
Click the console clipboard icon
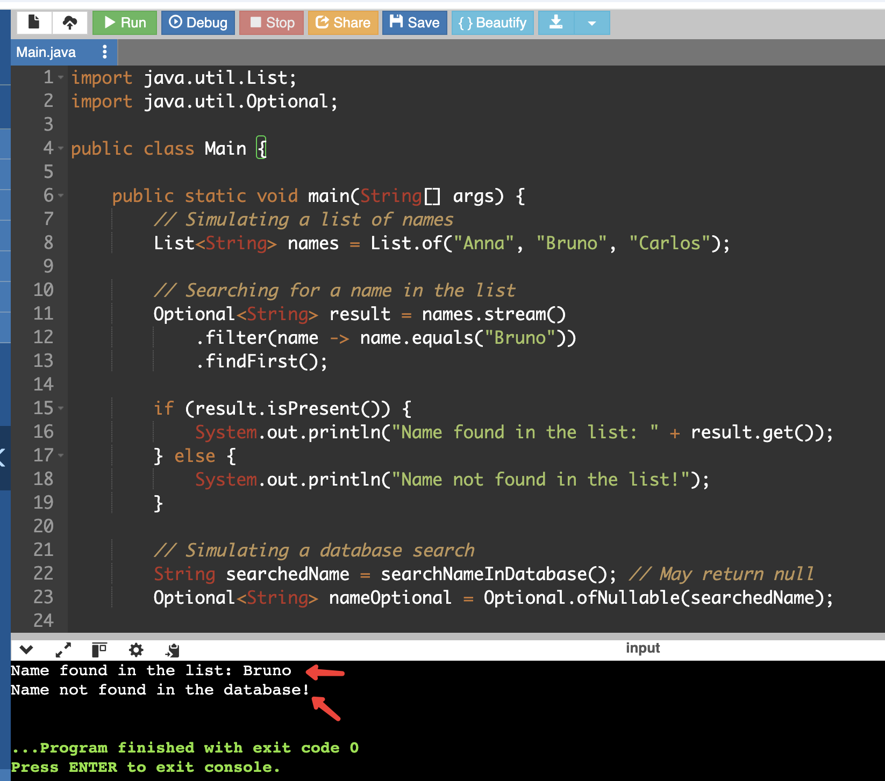(x=173, y=650)
